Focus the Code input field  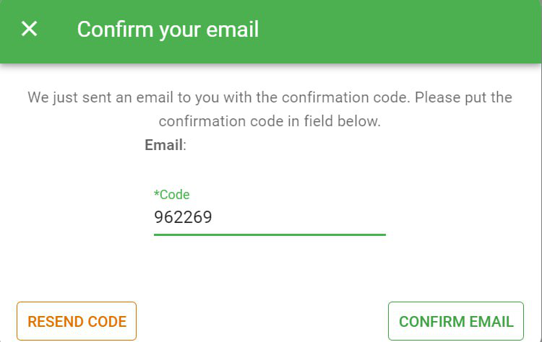pyautogui.click(x=270, y=217)
